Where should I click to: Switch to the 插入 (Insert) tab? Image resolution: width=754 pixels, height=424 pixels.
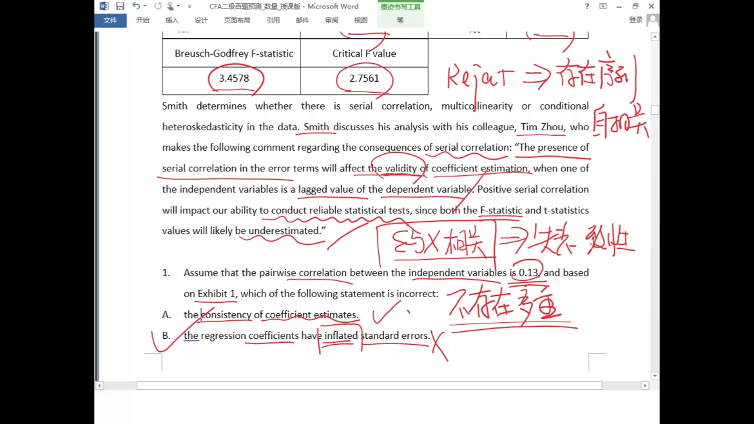[x=171, y=20]
